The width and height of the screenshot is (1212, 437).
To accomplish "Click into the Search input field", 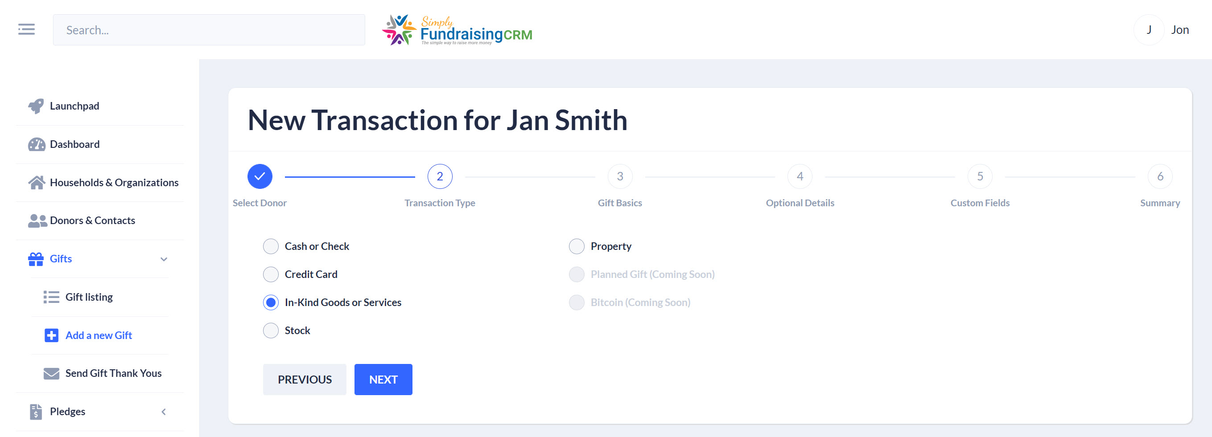I will click(x=209, y=30).
